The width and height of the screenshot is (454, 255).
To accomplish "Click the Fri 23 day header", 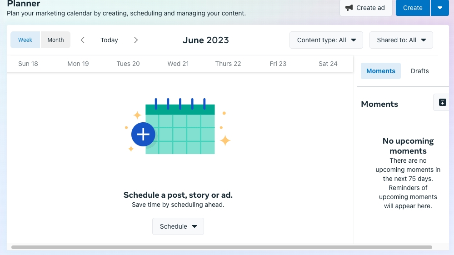I will [278, 64].
